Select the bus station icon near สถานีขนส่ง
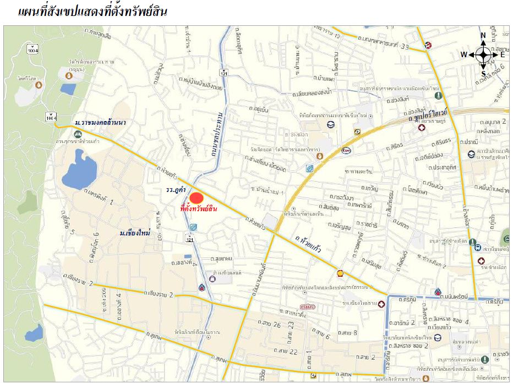Image resolution: width=513 pixels, height=384 pixels. pyautogui.click(x=478, y=247)
